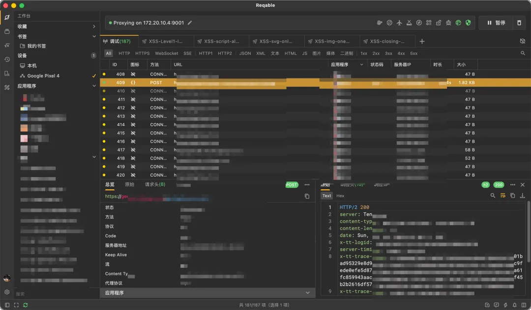531x310 pixels.
Task: Click the first toolbar icon next to the circular arrows
Action: click(380, 23)
